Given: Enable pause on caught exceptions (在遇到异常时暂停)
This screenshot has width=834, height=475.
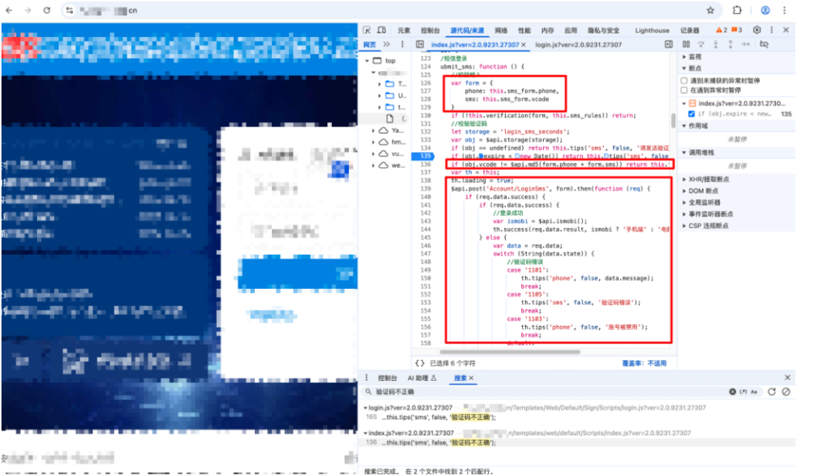Looking at the screenshot, I should point(684,90).
